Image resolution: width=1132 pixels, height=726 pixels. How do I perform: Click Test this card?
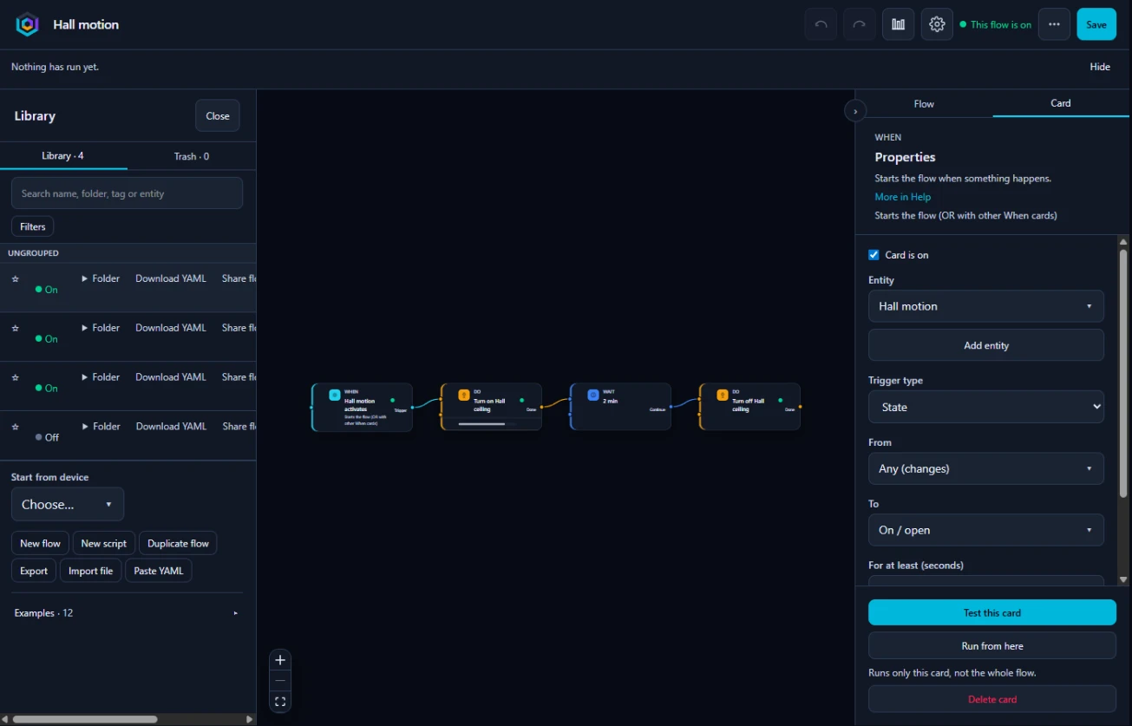(992, 612)
